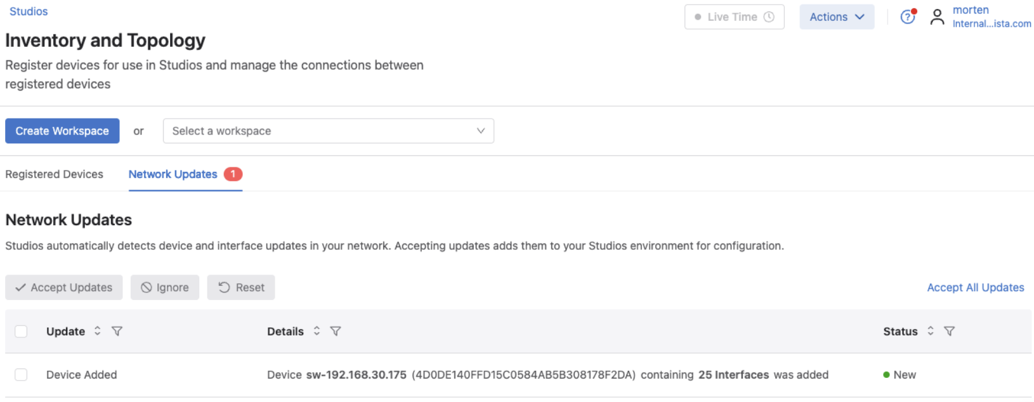The width and height of the screenshot is (1034, 402).
Task: Filter the Status column
Action: [x=949, y=331]
